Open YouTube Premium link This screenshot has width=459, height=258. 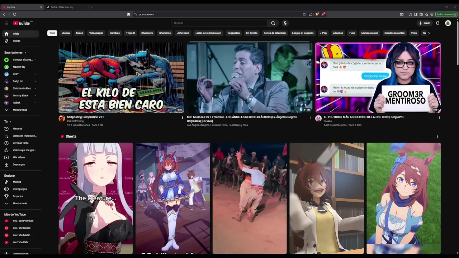[20, 221]
